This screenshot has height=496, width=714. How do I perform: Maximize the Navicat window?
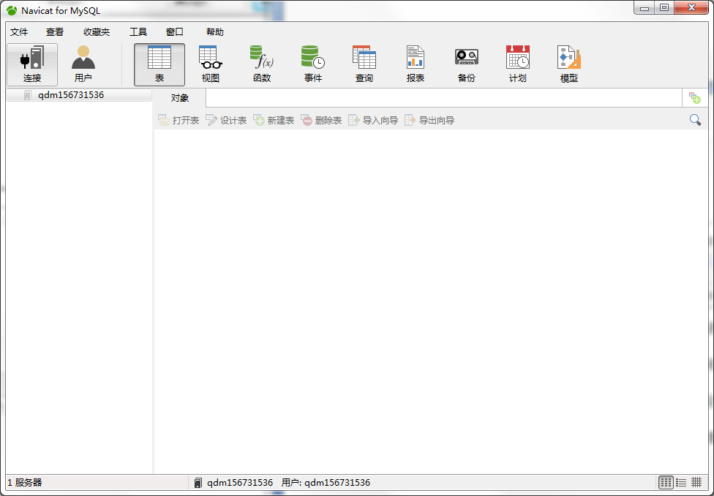(664, 8)
